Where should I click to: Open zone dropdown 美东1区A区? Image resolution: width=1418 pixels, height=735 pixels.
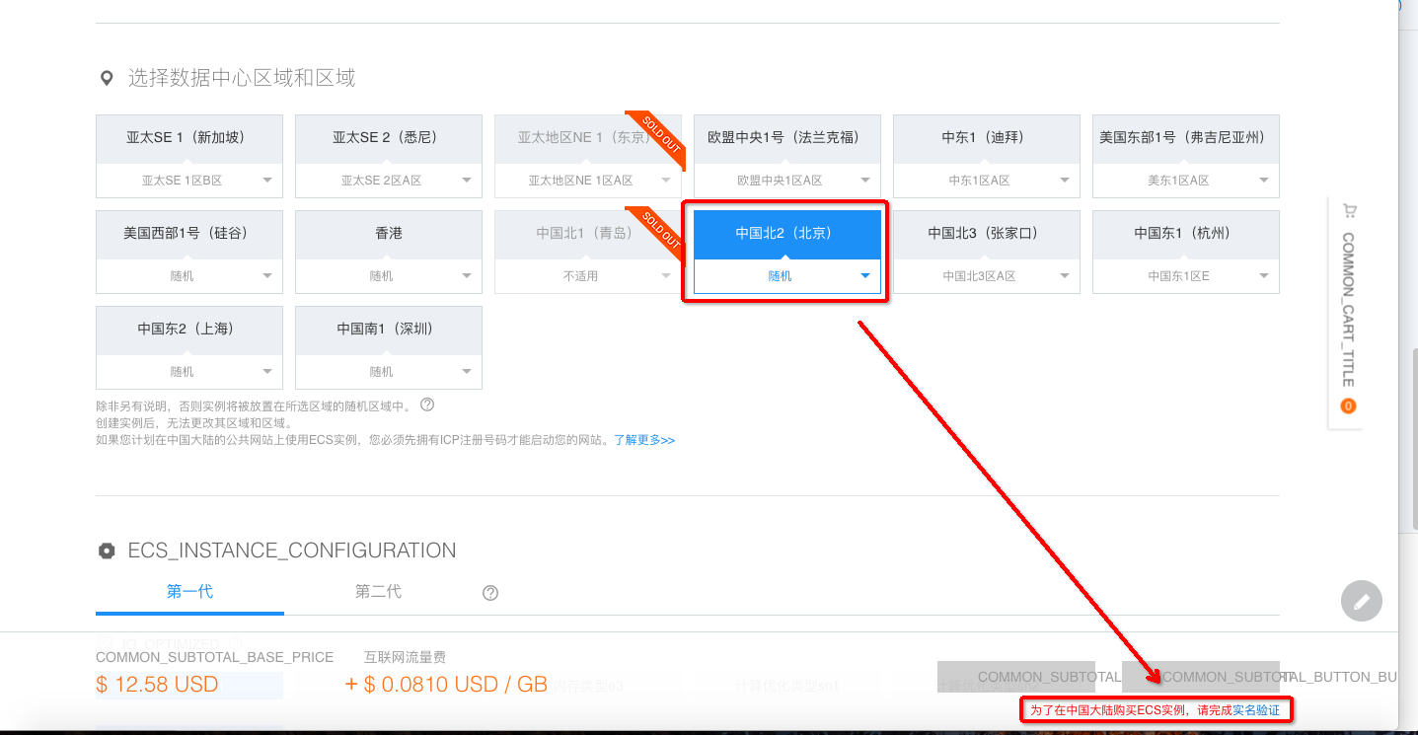[1186, 181]
